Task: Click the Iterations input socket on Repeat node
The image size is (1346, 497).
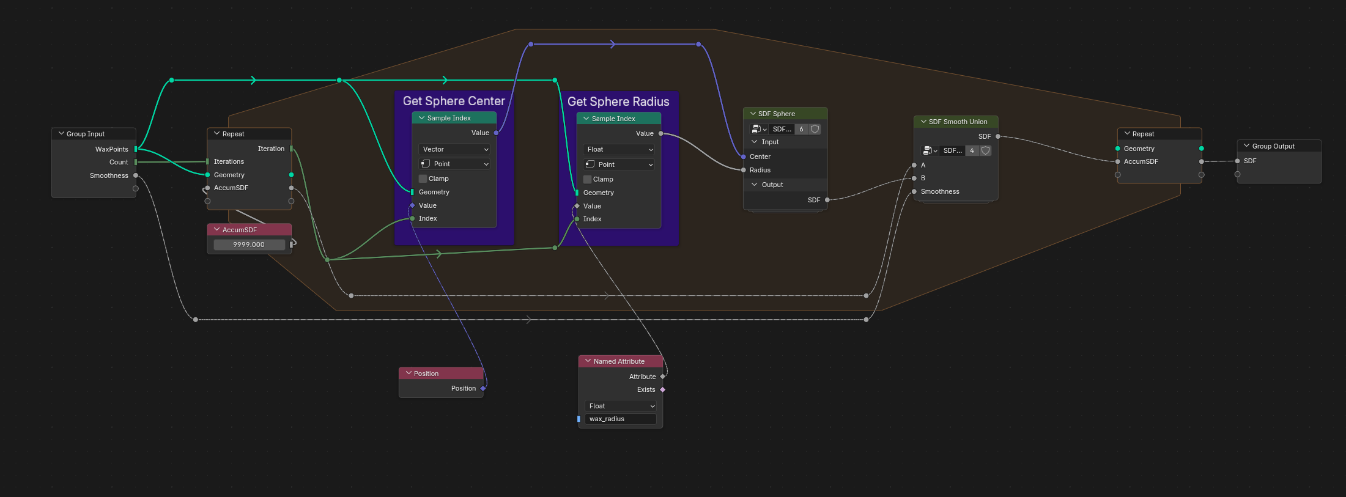Action: [x=207, y=161]
